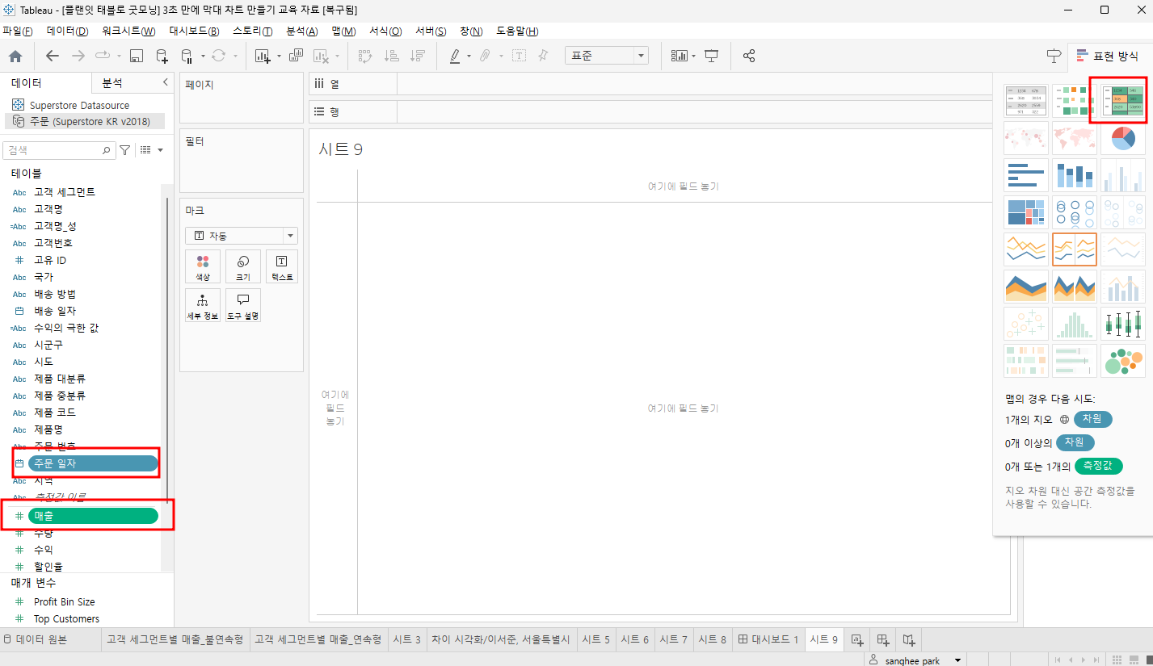The image size is (1153, 666).
Task: Open the Color mark card
Action: click(203, 266)
